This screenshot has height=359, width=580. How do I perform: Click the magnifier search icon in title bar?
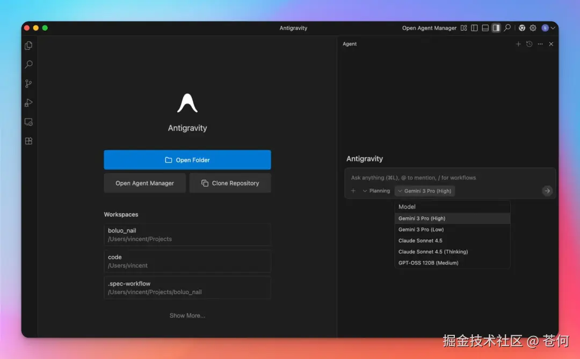(508, 28)
